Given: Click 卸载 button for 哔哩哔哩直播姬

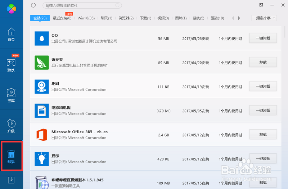Looking at the screenshot, I should pos(263,183).
